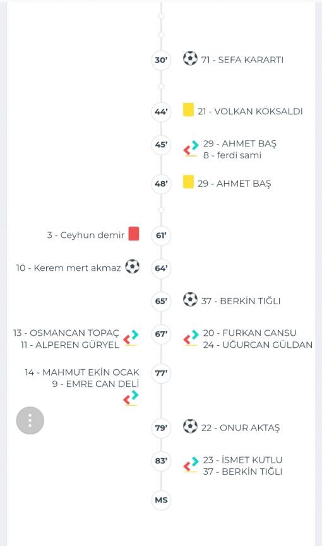Select the 61' minute marker

tap(161, 235)
